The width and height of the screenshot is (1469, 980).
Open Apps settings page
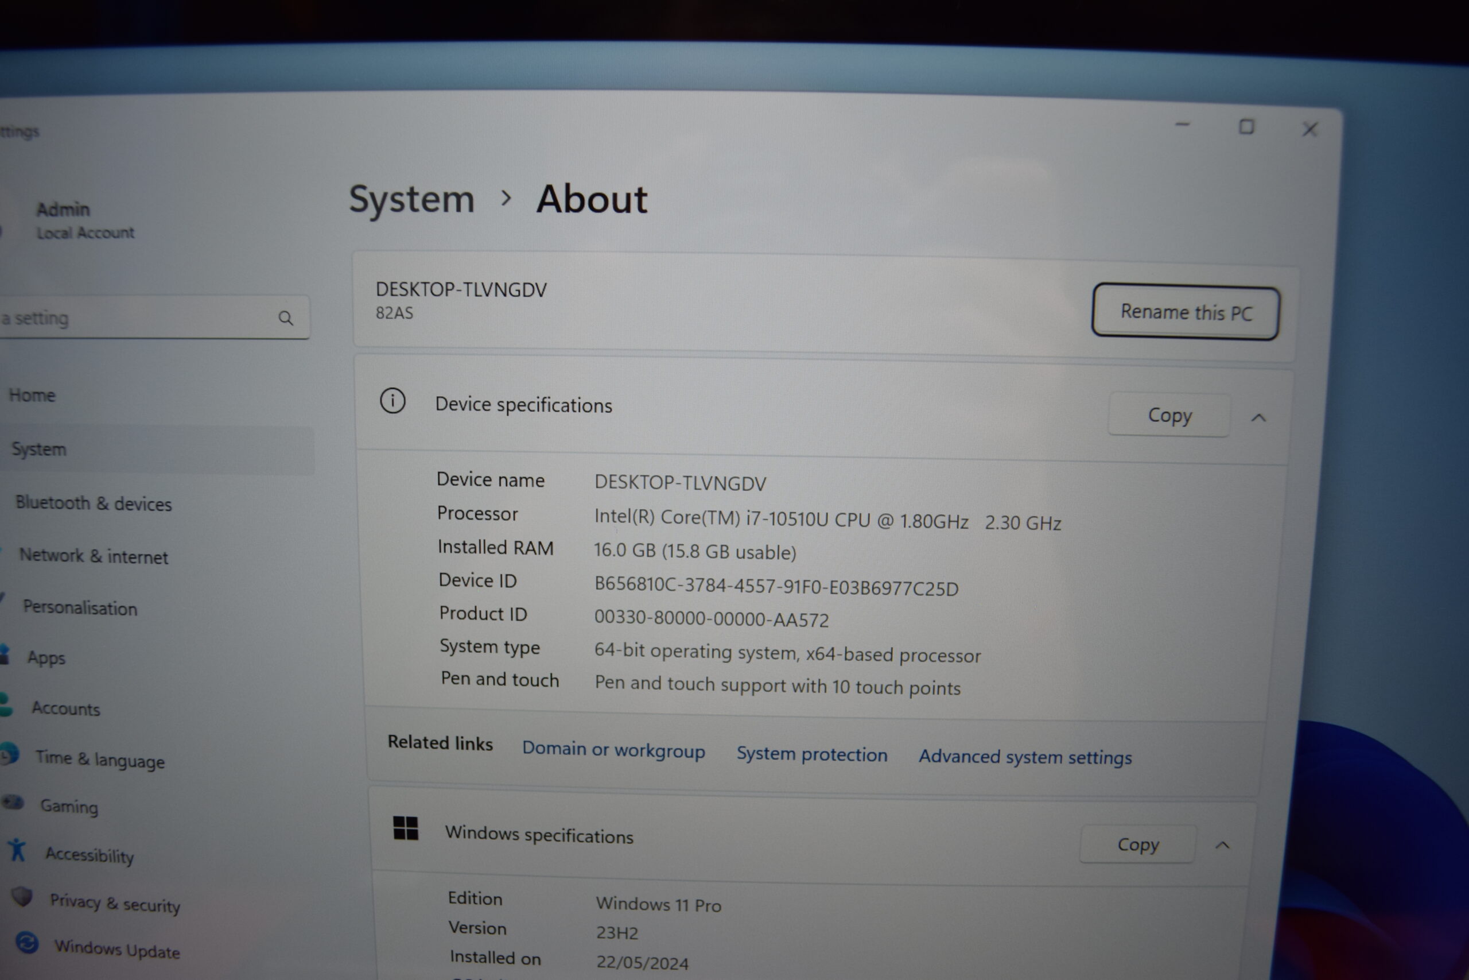click(x=45, y=657)
